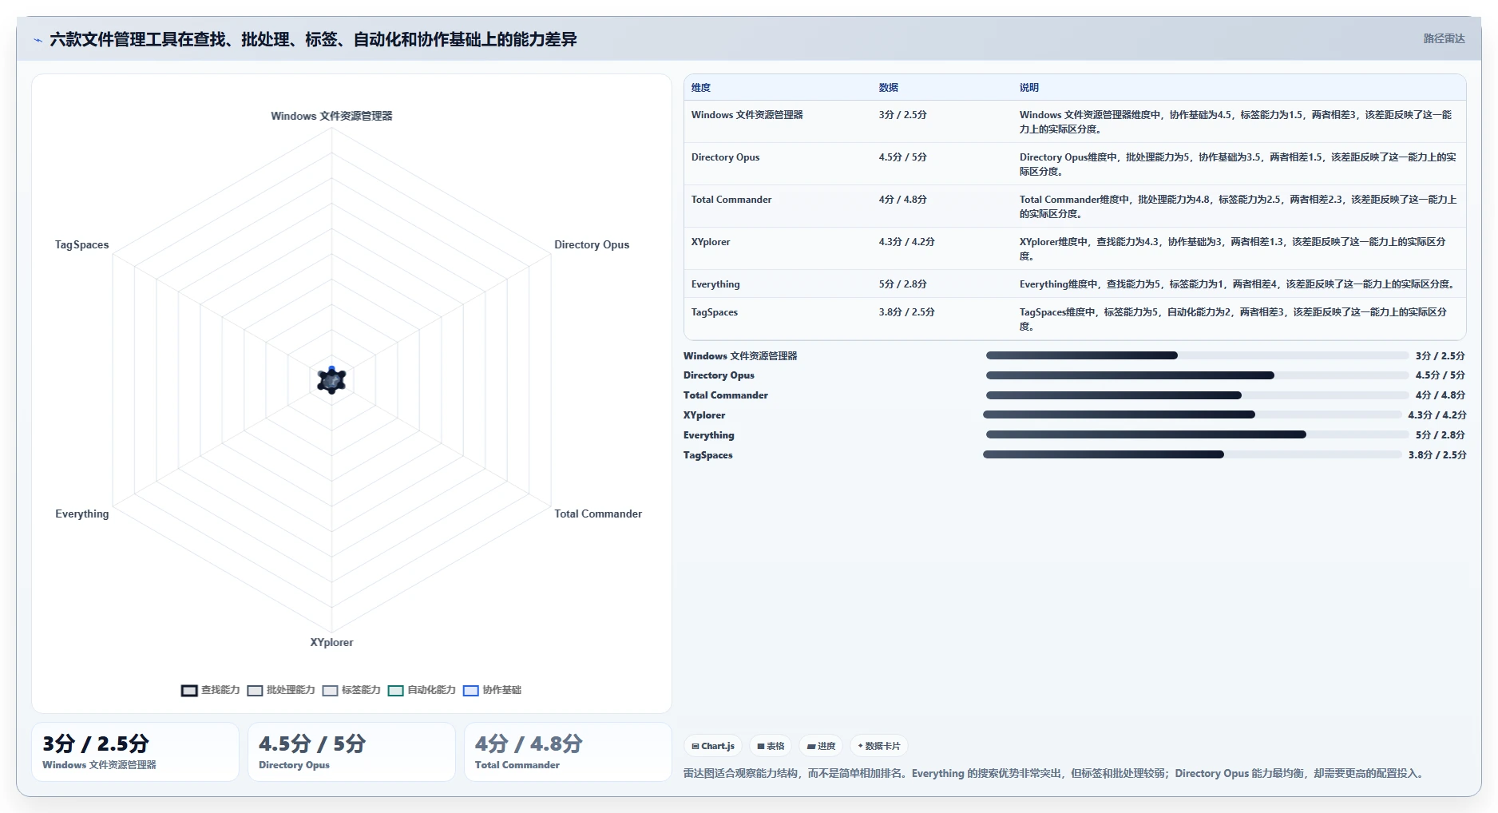Click the Directory Opus progress bar

(1197, 375)
